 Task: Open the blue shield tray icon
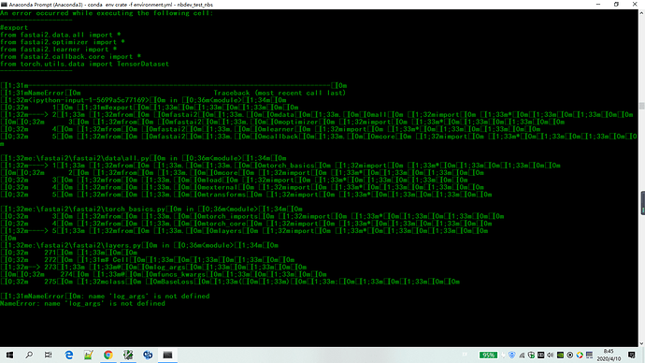511,356
